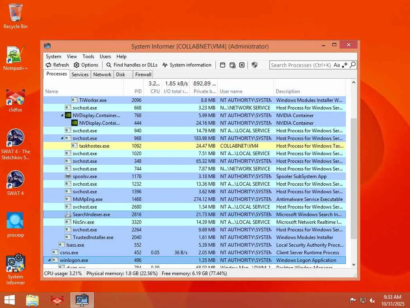Open the System Informer desktop shortcut
Viewport: 410px width, 308px height.
16,269
